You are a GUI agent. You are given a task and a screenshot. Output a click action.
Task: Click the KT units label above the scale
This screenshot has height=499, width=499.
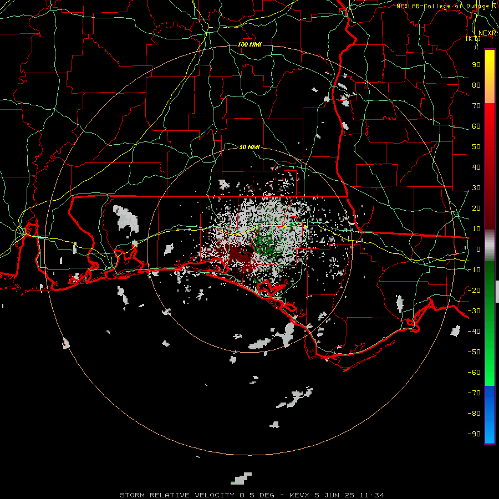[473, 39]
